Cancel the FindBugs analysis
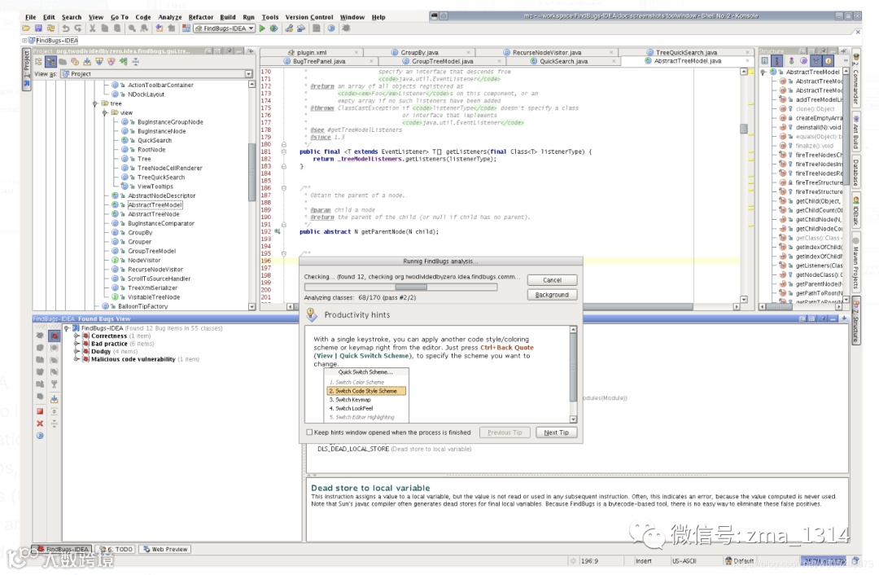 point(552,280)
